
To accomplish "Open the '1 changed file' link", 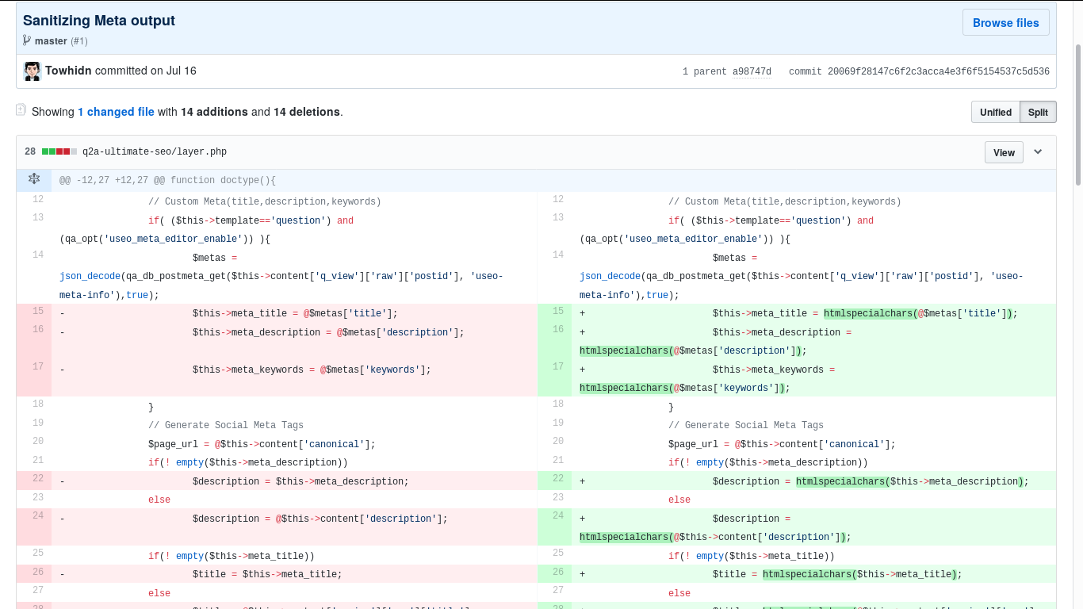I will (116, 112).
